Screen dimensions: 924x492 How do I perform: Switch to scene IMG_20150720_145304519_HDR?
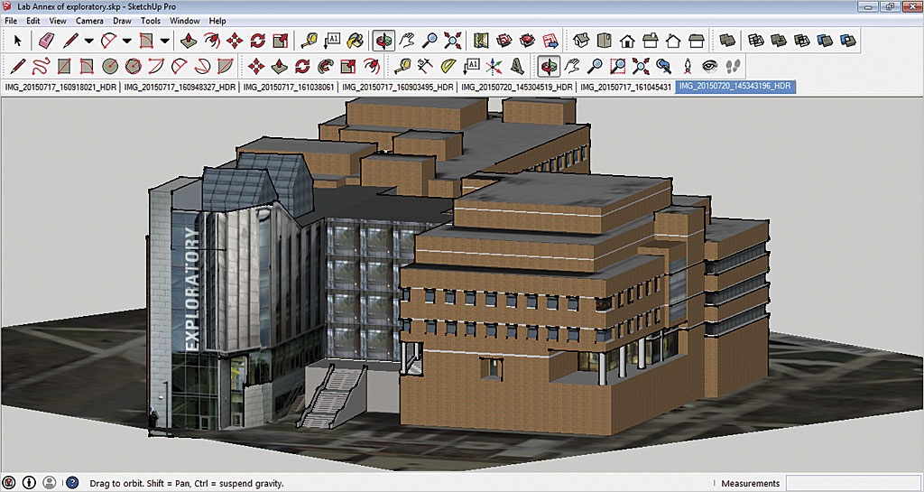(x=517, y=87)
